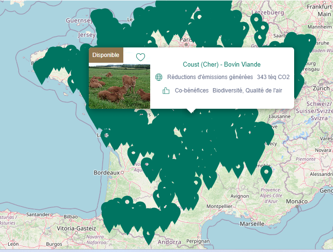Click the Guernsey label on the map
Image resolution: width=333 pixels, height=252 pixels.
coord(79,21)
